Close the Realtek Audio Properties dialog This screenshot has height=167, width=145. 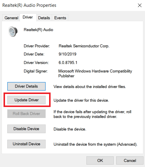(x=140, y=5)
